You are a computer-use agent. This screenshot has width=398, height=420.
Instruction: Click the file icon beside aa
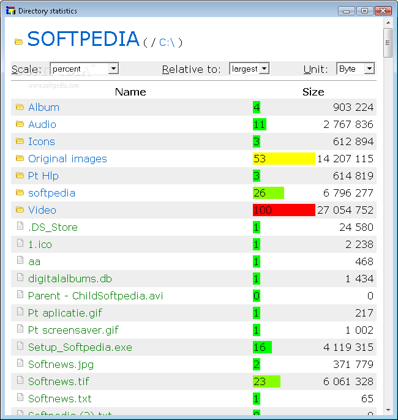click(x=20, y=260)
